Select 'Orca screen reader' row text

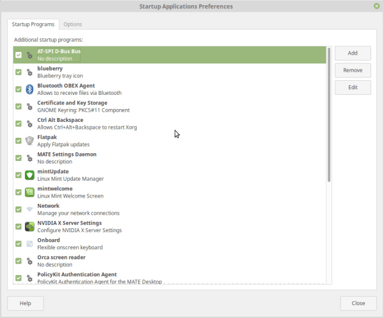61,261
